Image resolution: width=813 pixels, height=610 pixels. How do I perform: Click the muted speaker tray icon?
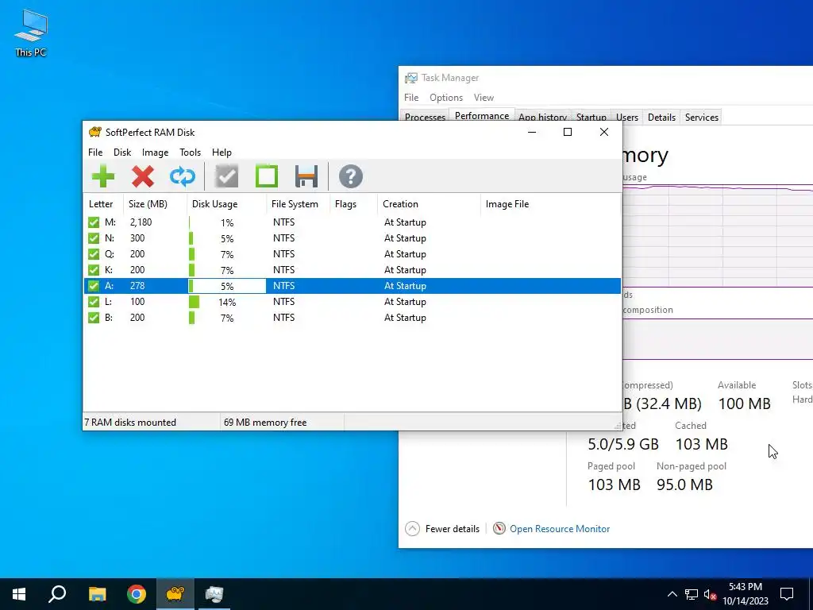coord(710,594)
